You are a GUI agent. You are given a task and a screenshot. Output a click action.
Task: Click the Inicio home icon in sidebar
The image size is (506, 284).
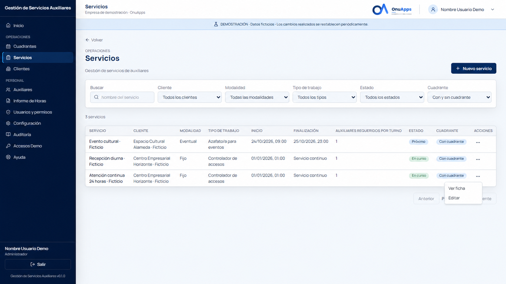click(x=8, y=25)
